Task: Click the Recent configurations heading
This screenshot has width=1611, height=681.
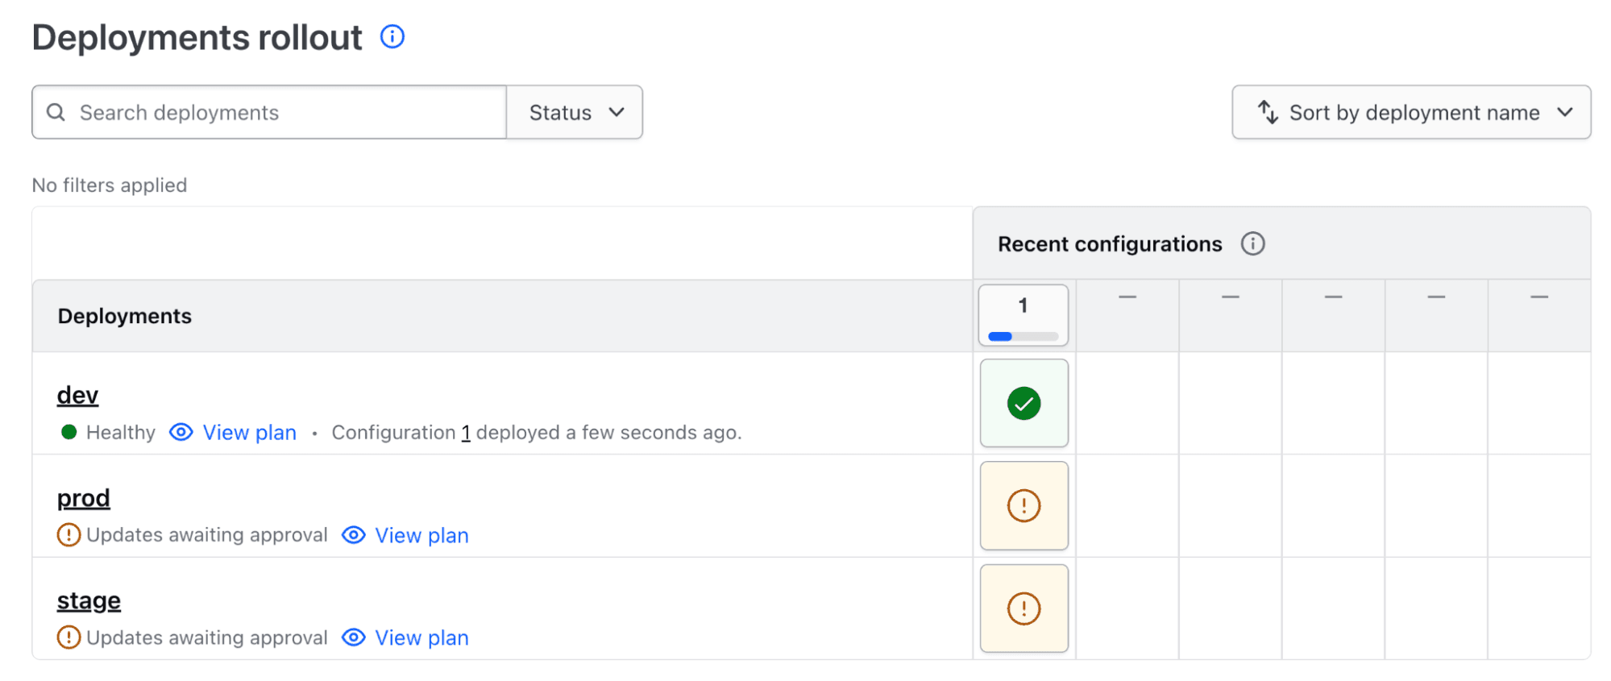Action: tap(1110, 244)
